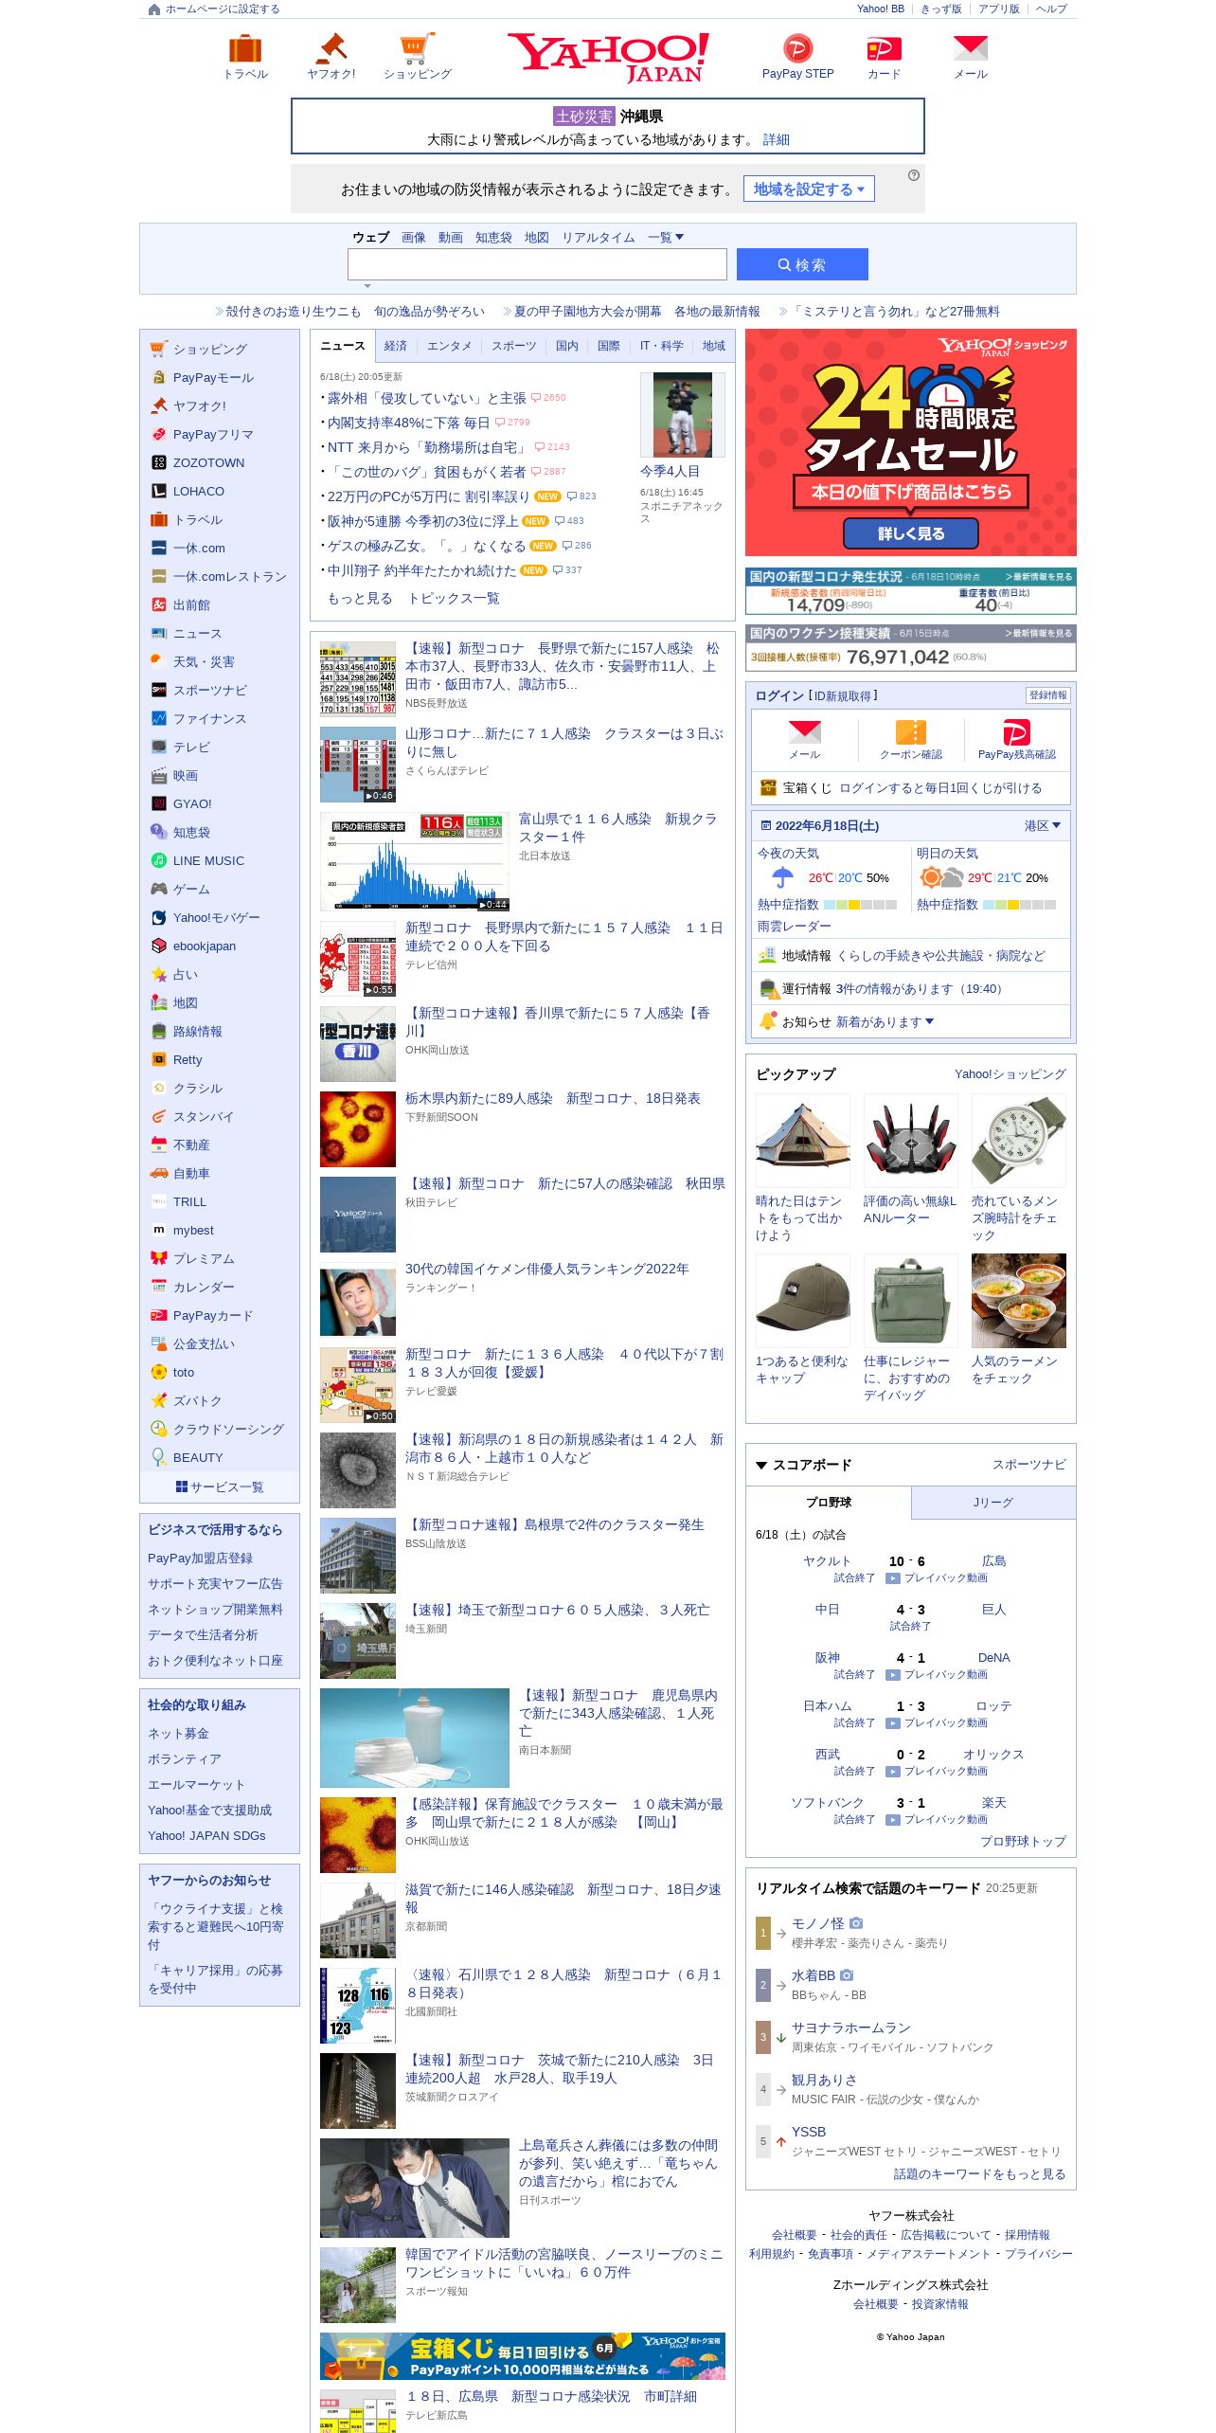Open クラウドソーシング in the left sidebar

click(x=228, y=1429)
